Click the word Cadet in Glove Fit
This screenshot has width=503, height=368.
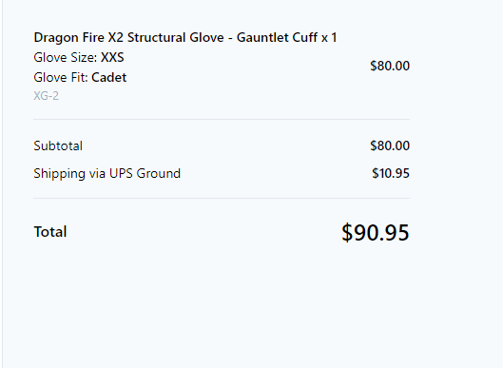tap(108, 78)
